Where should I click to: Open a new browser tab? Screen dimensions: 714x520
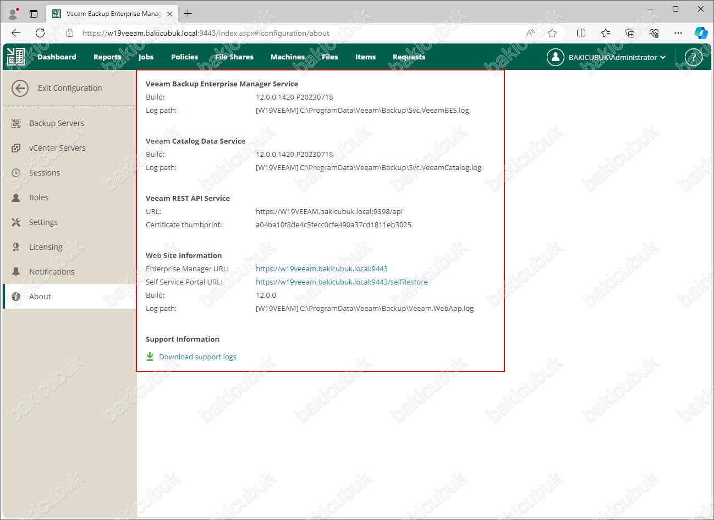point(188,14)
